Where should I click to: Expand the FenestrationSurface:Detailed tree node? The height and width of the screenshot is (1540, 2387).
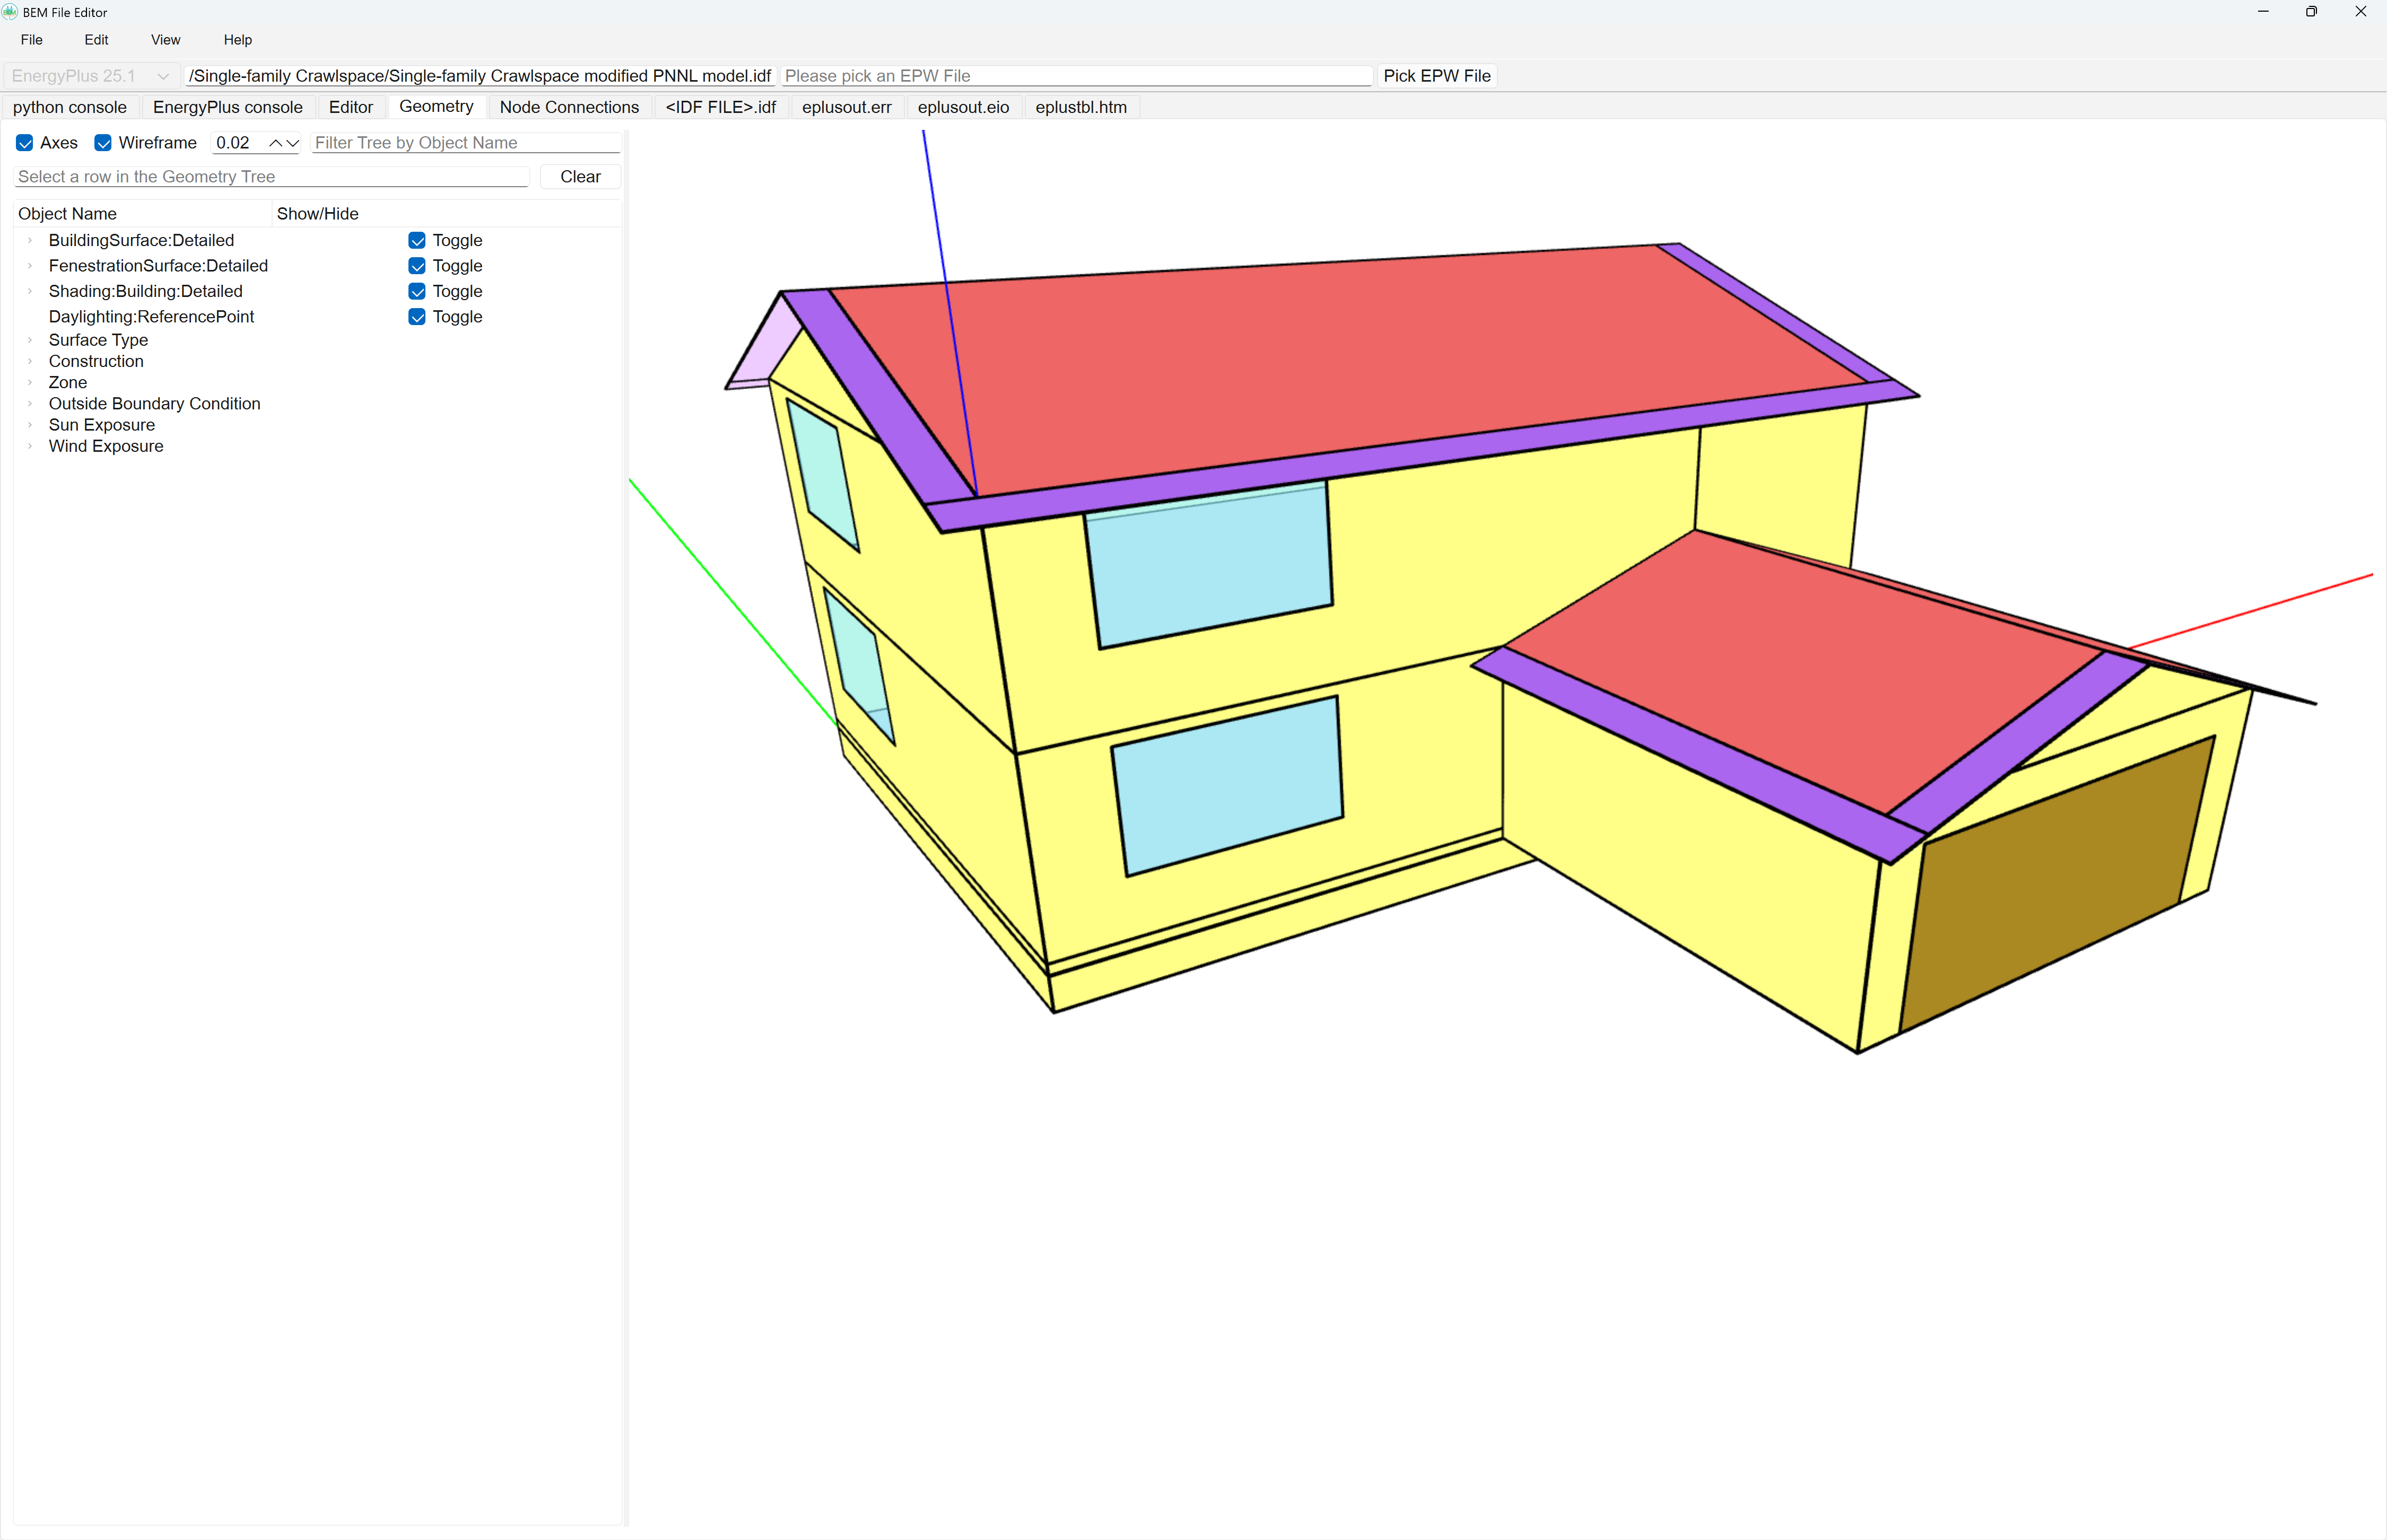click(x=30, y=266)
